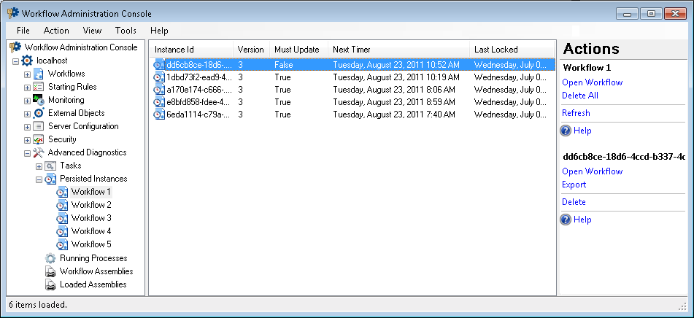Image resolution: width=694 pixels, height=318 pixels.
Task: Click the Loaded Assemblies icon
Action: point(50,284)
